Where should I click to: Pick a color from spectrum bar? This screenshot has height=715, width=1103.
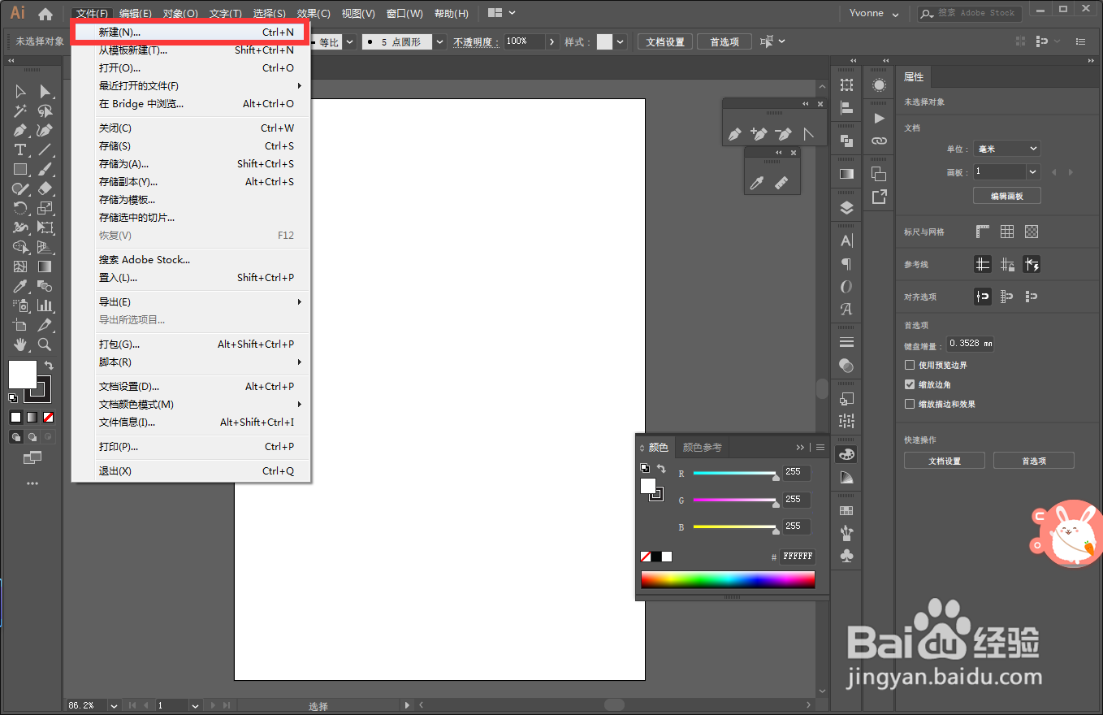coord(728,579)
